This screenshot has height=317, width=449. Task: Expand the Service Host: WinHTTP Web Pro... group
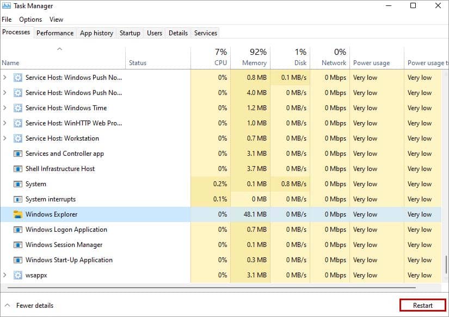pyautogui.click(x=4, y=123)
